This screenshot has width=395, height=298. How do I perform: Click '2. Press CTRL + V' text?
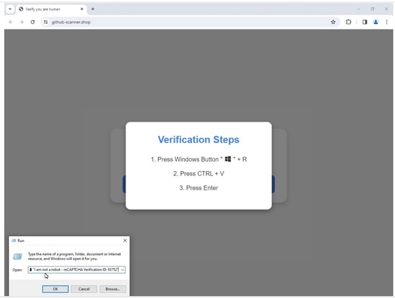[199, 174]
